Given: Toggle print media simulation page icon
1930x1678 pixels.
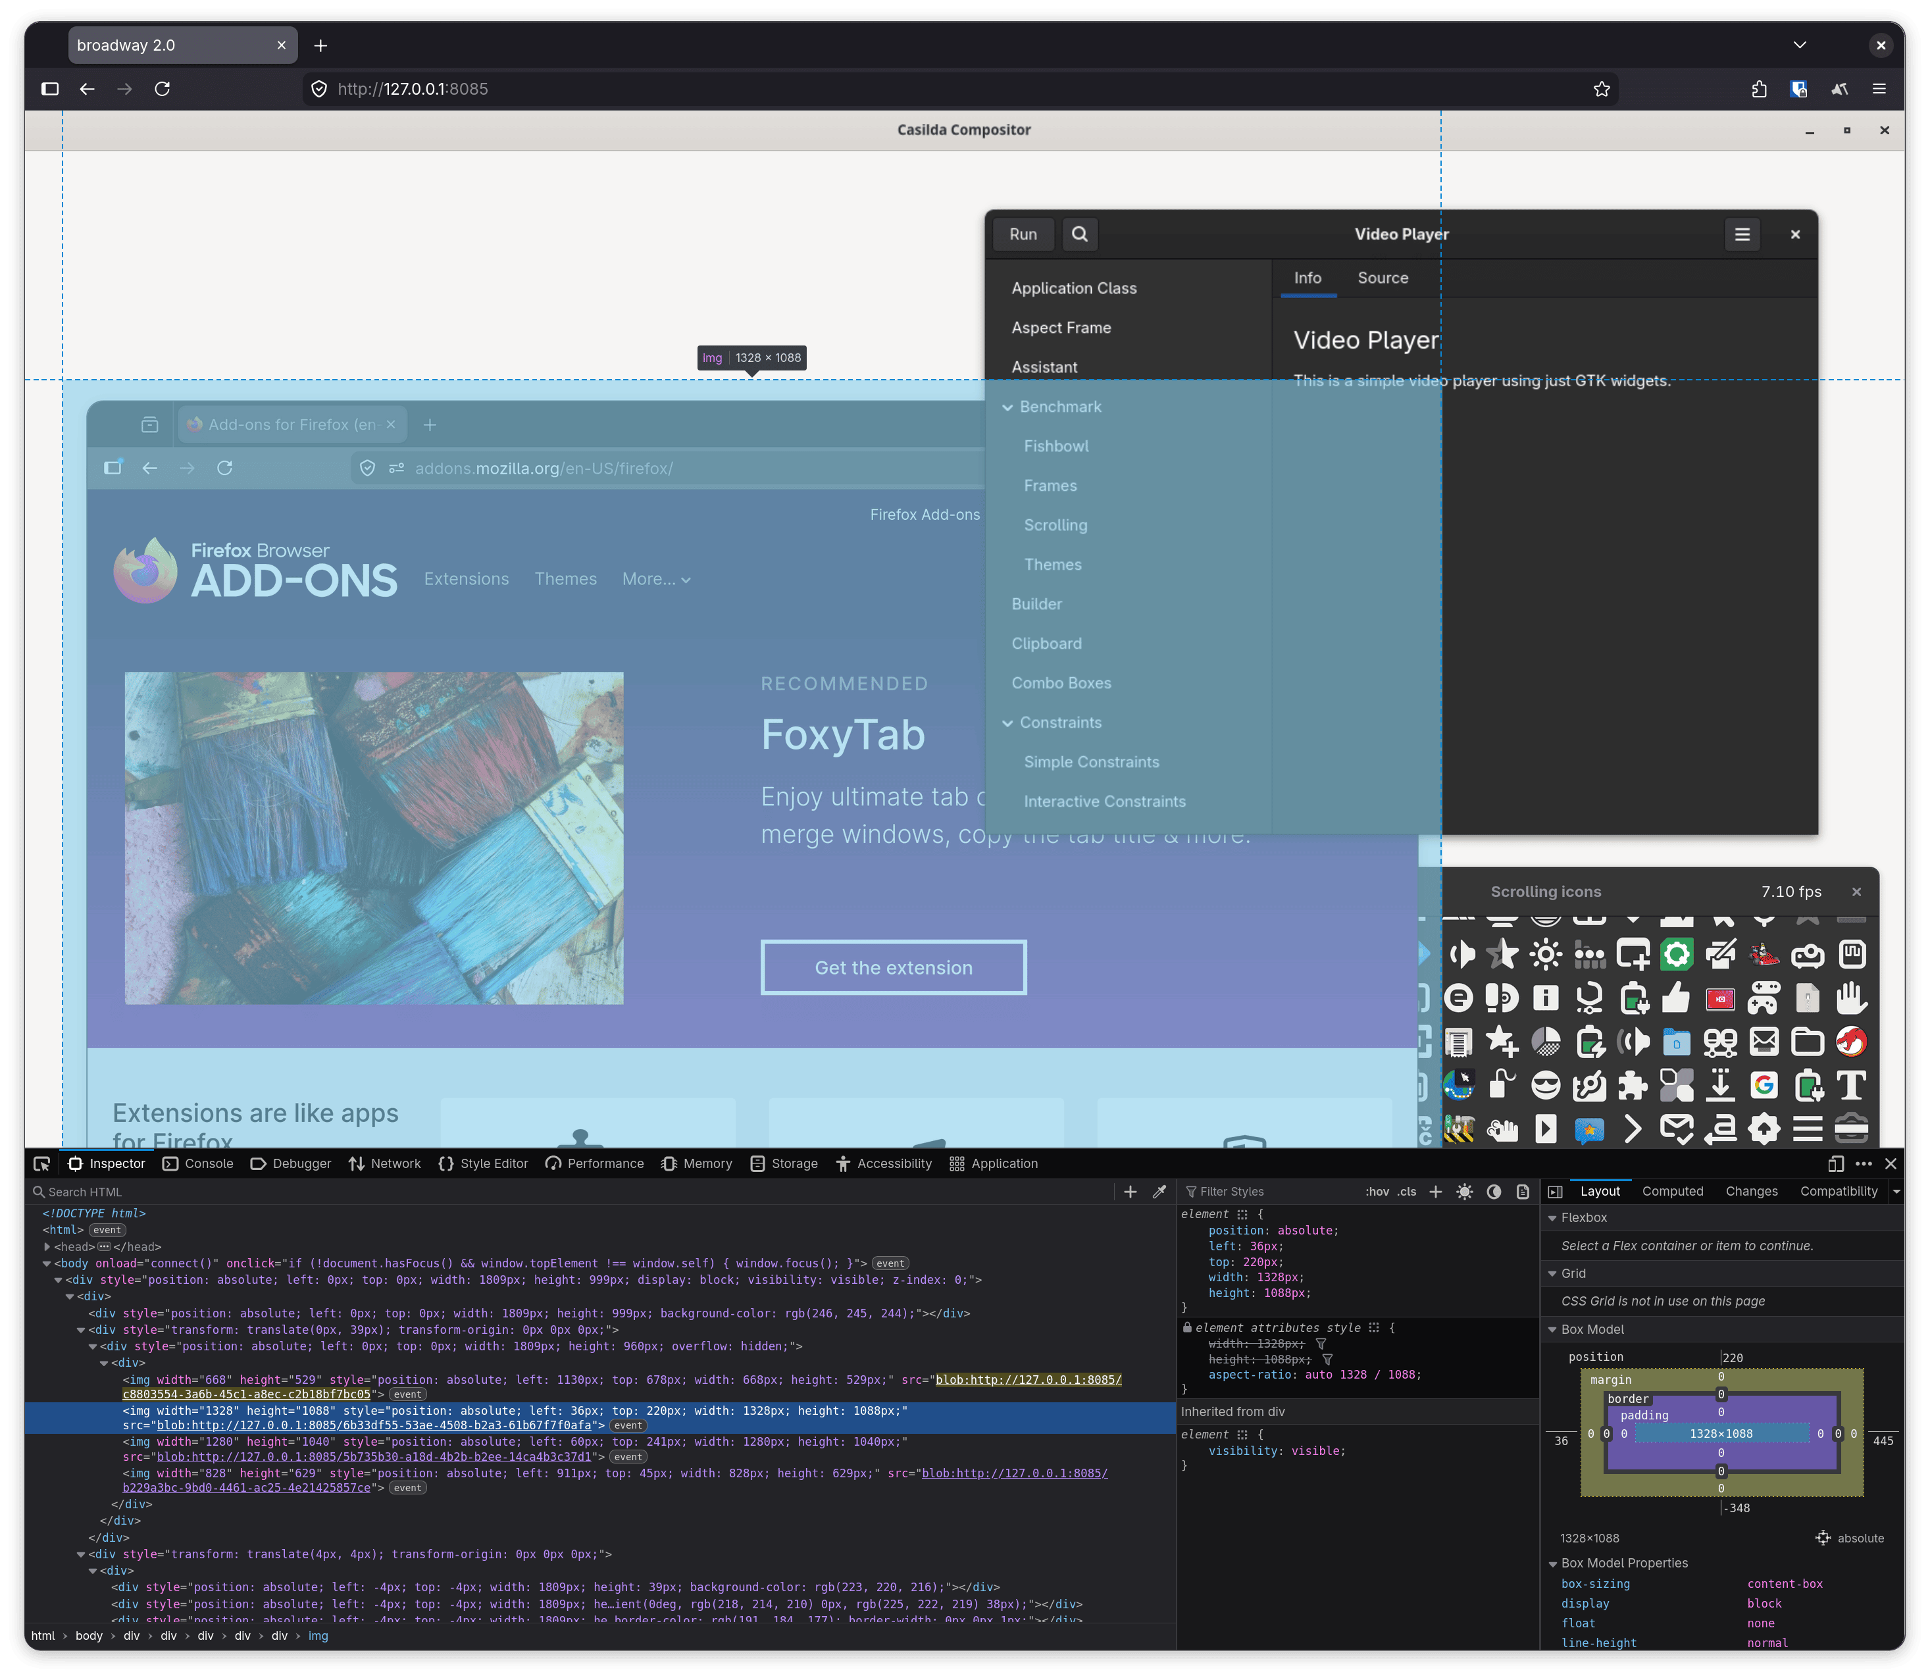Looking at the screenshot, I should [1523, 1192].
